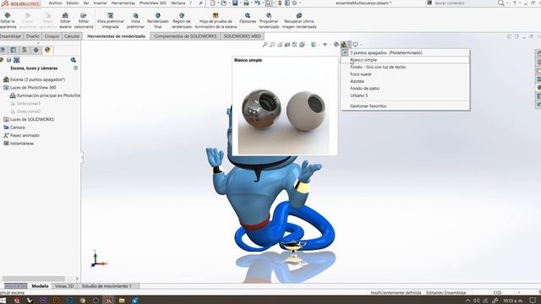Image resolution: width=541 pixels, height=304 pixels.
Task: Open the Vista preliminar window tool
Action: [x=135, y=20]
